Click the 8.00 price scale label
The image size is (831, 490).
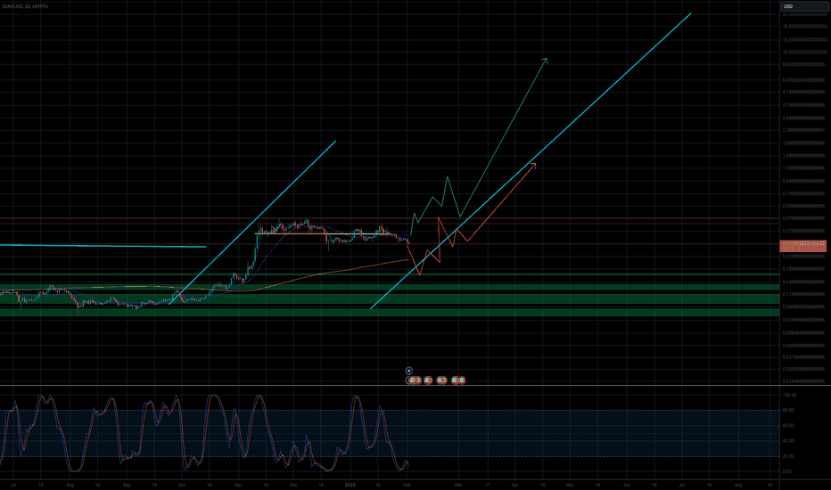[804, 65]
